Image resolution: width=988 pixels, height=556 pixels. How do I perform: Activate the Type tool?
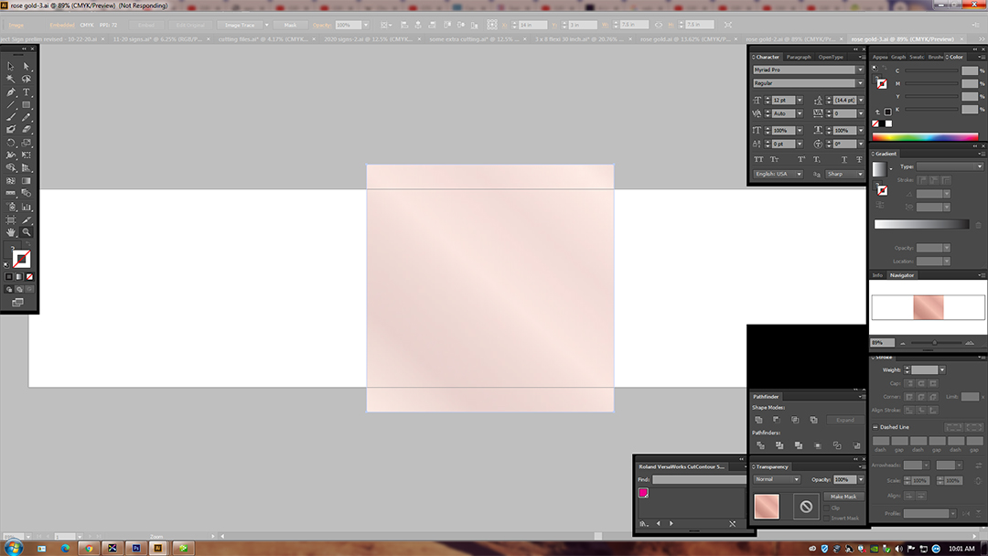click(x=27, y=92)
